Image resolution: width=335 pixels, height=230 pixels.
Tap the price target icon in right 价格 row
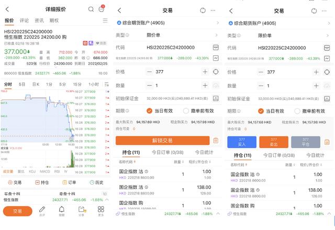click(x=327, y=72)
